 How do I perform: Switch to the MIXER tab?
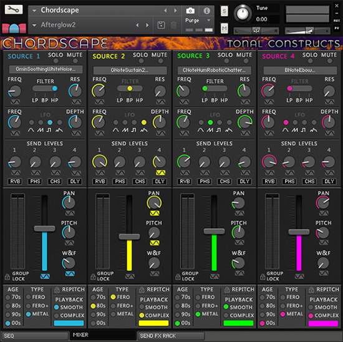click(x=102, y=335)
